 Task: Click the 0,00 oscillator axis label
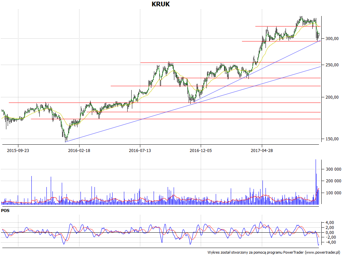[330, 232]
